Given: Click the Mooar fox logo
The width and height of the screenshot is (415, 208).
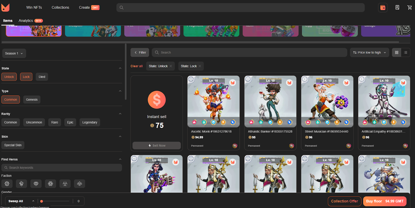Looking at the screenshot, I should click(x=5, y=8).
